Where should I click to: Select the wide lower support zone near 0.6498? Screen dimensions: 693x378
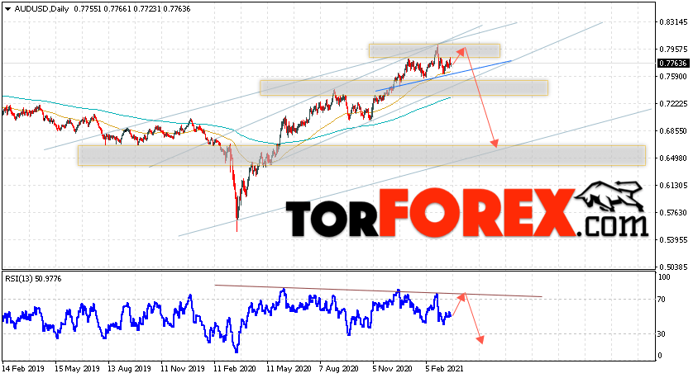click(x=361, y=156)
